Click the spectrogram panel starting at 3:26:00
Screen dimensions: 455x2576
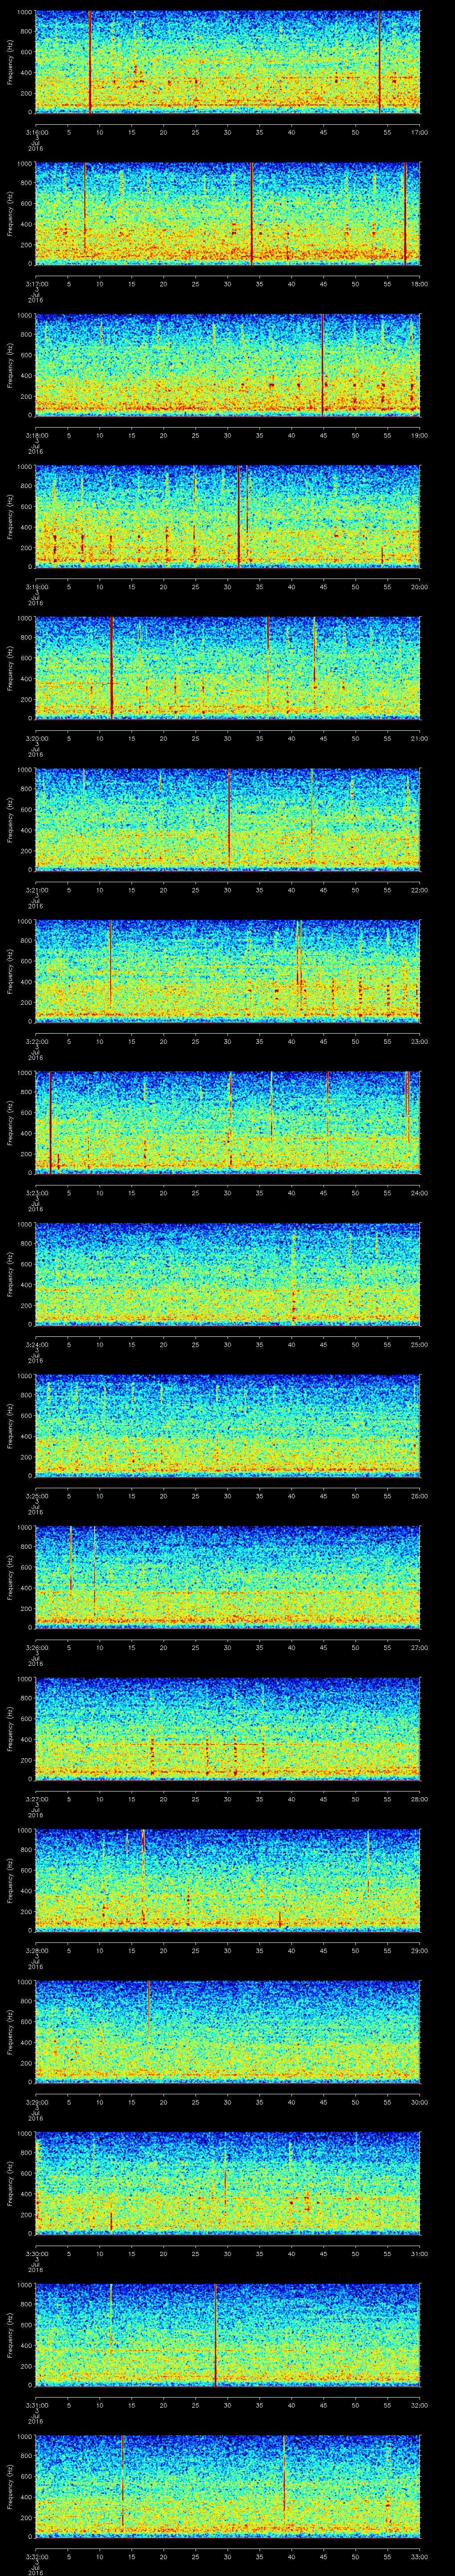coord(227,1577)
